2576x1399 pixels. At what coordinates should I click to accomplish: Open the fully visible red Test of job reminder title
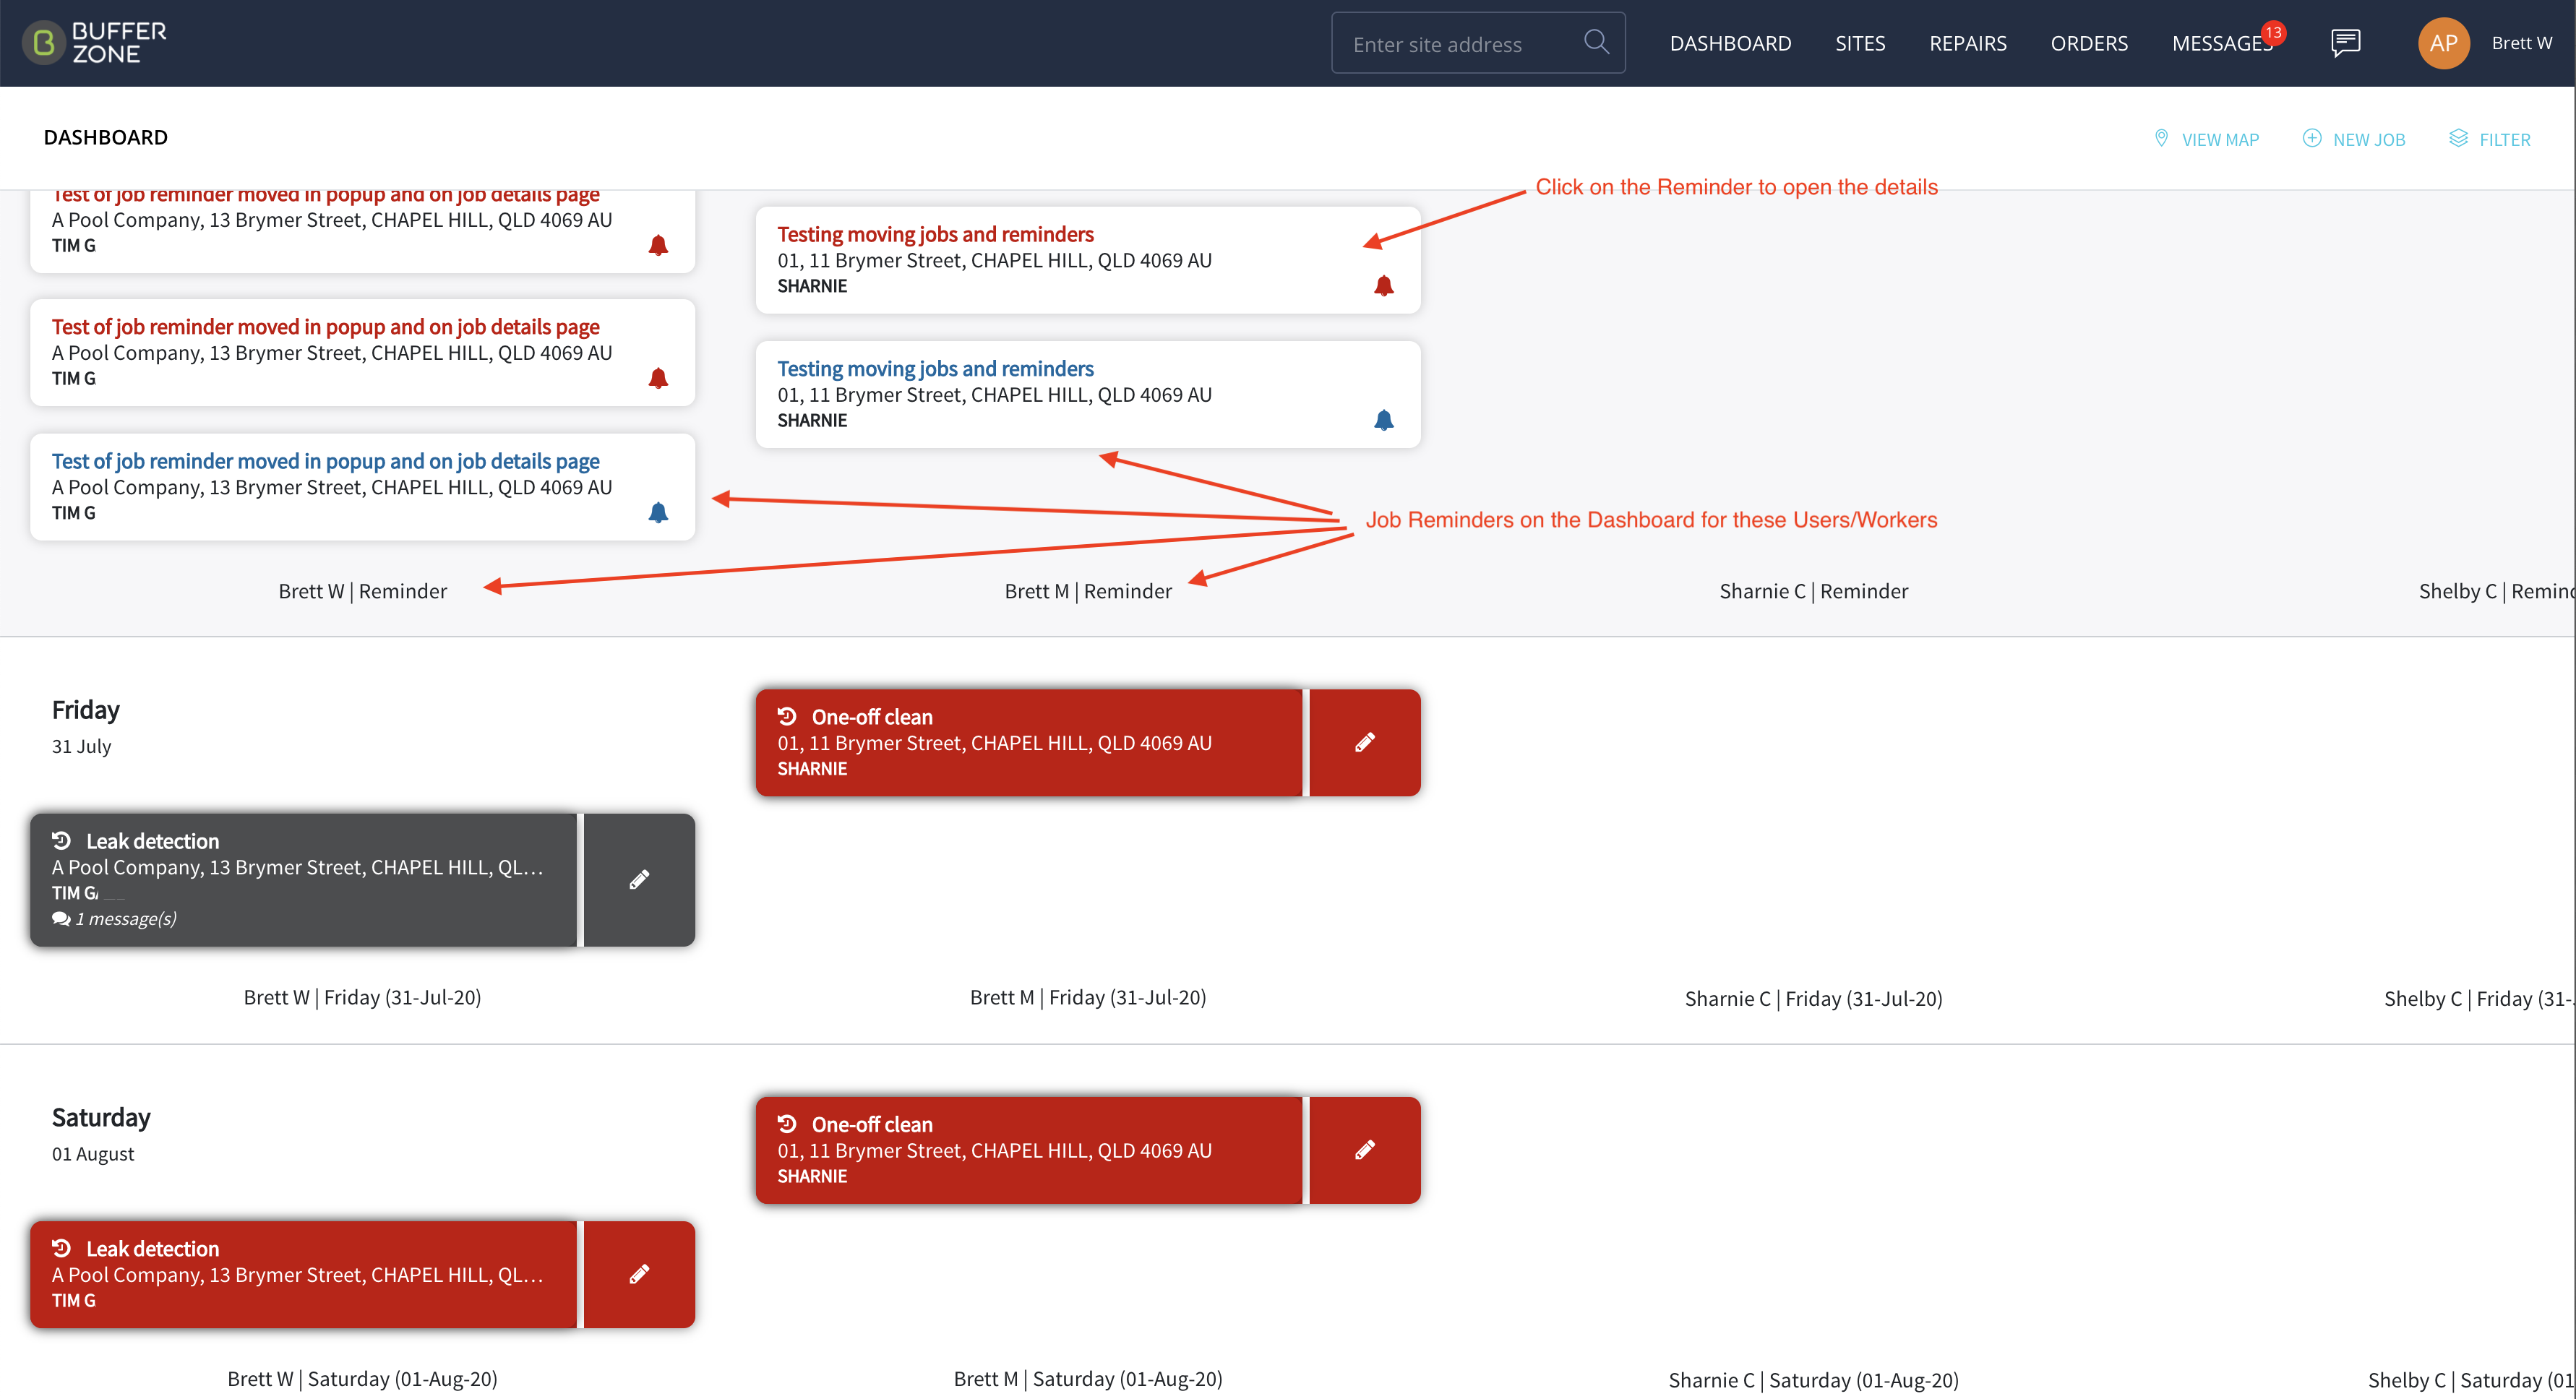coord(325,327)
